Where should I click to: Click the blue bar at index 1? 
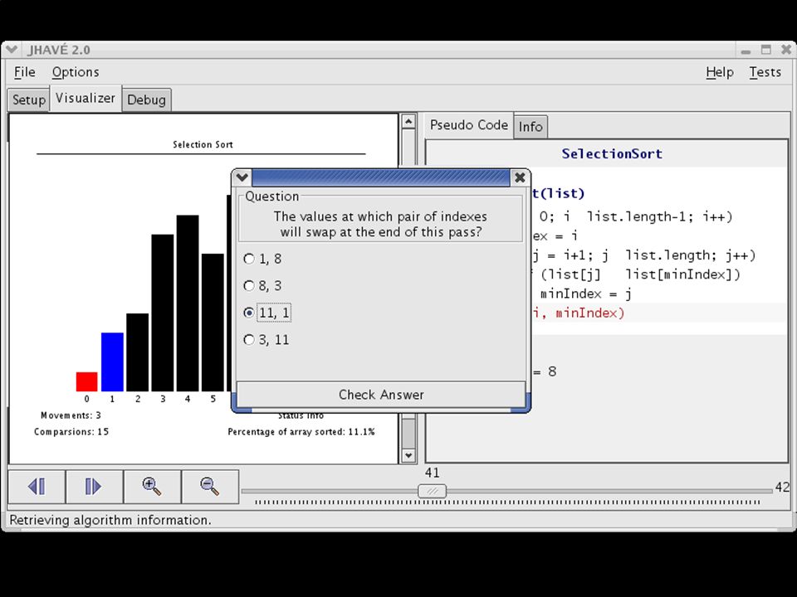112,362
